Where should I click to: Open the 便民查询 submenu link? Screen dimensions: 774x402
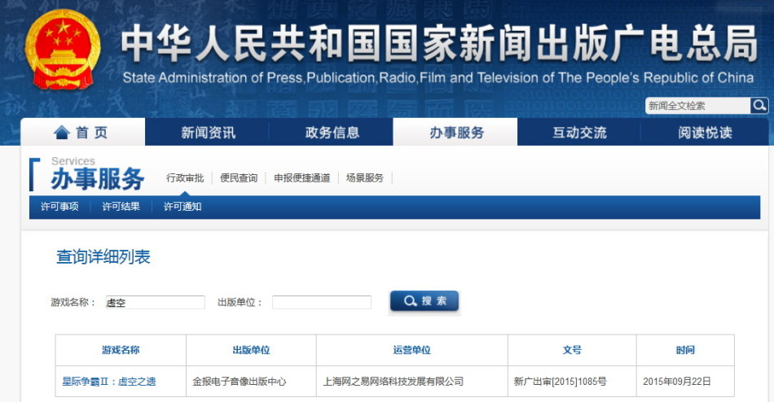(x=239, y=178)
